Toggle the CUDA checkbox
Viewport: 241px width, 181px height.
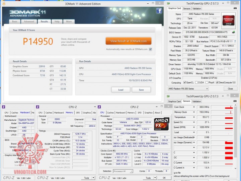[x=196, y=82]
